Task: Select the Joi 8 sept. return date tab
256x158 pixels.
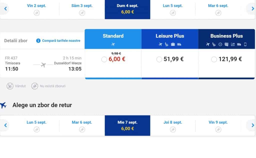Action: point(172,125)
